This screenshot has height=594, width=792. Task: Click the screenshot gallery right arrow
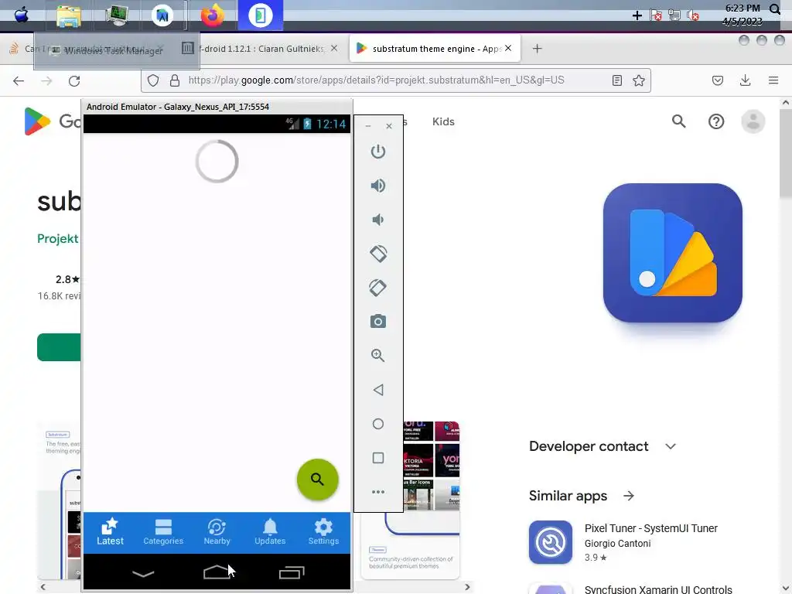point(467,586)
